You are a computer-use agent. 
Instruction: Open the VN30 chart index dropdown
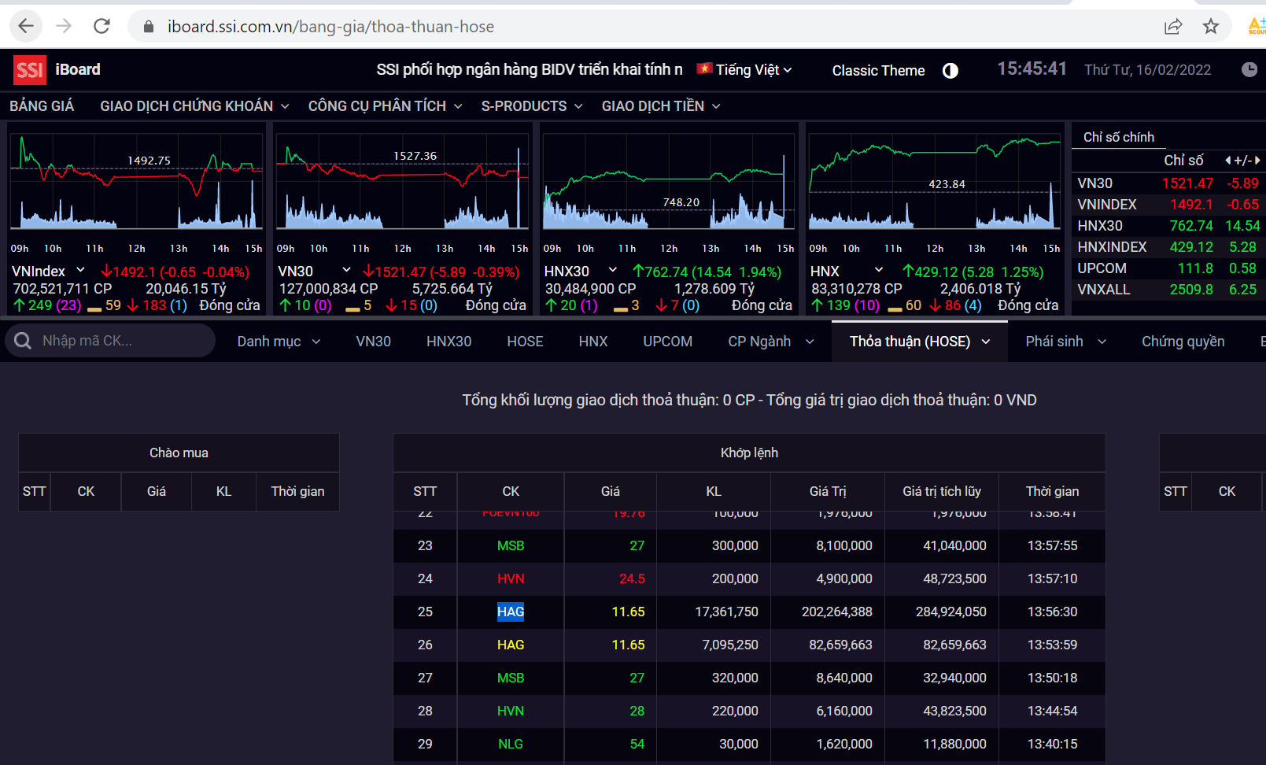(x=346, y=270)
